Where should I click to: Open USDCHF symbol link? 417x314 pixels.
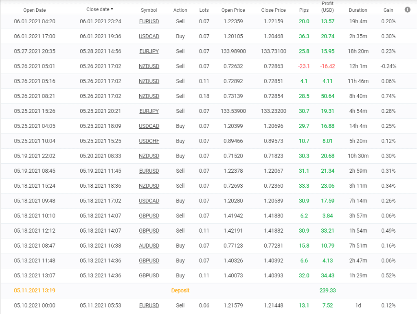tap(149, 141)
